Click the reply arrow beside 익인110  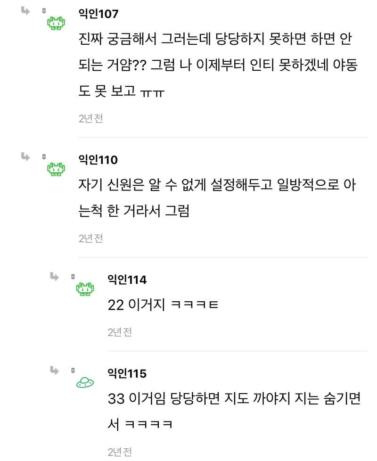[x=25, y=156]
